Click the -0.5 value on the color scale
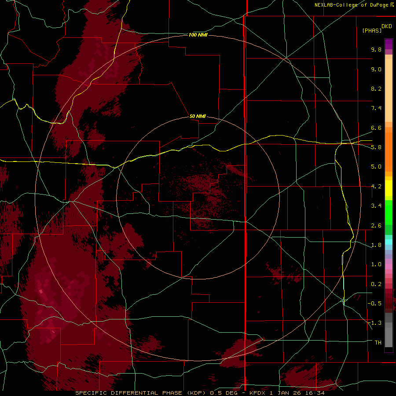Image resolution: width=396 pixels, height=396 pixels. click(374, 304)
